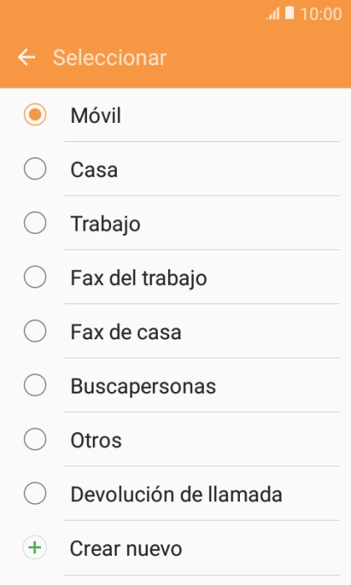Select the Trabajo radio button
The width and height of the screenshot is (351, 585).
click(x=35, y=223)
